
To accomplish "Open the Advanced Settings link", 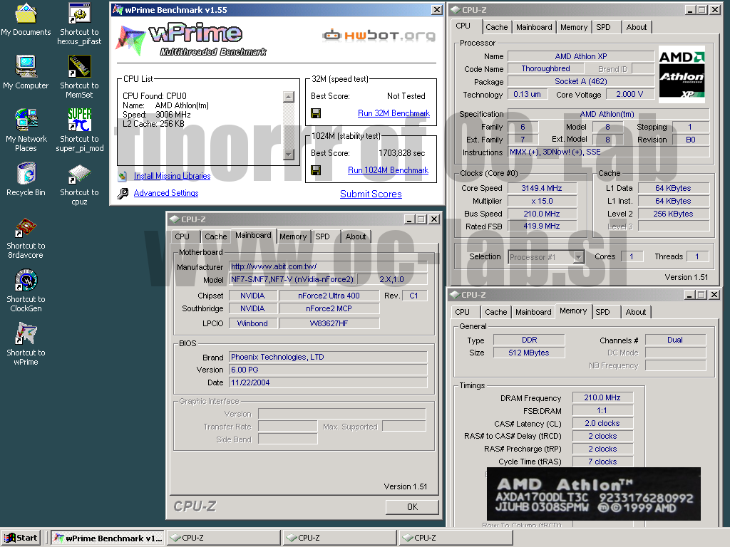I will click(x=165, y=193).
